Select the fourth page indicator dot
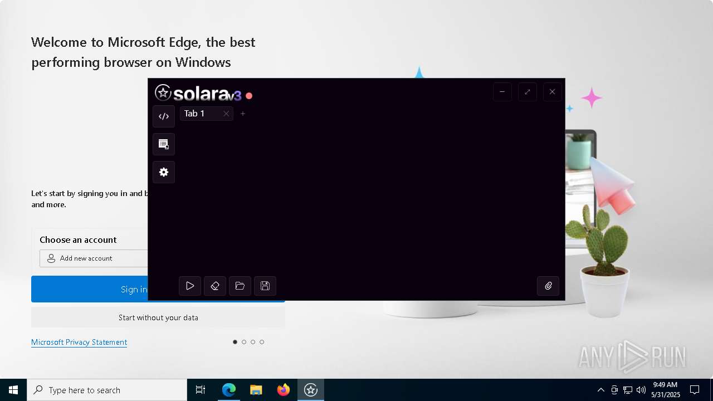This screenshot has width=713, height=401. coord(262,342)
